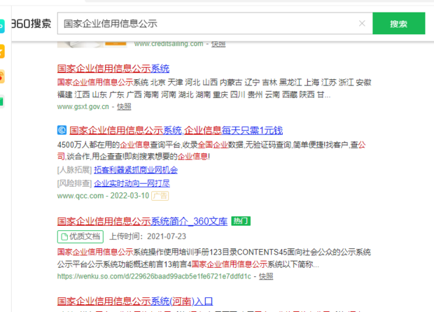434x312 pixels.
Task: Open the 360搜索 logo homepage
Action: [x=31, y=24]
